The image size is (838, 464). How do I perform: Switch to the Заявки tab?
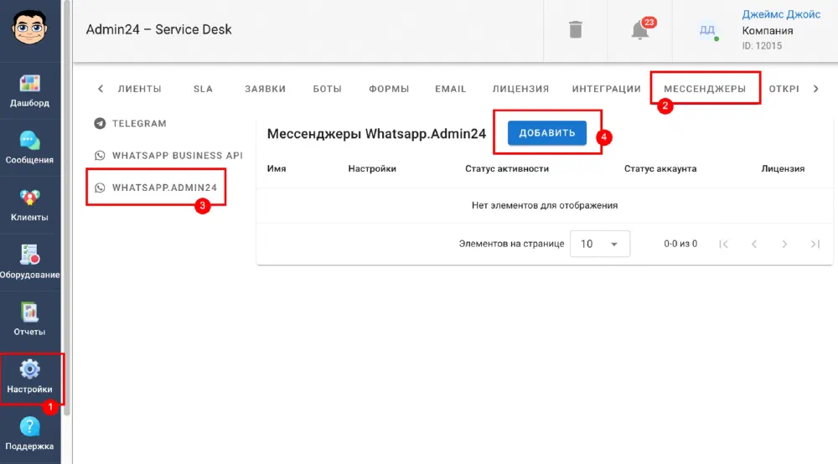click(x=265, y=89)
